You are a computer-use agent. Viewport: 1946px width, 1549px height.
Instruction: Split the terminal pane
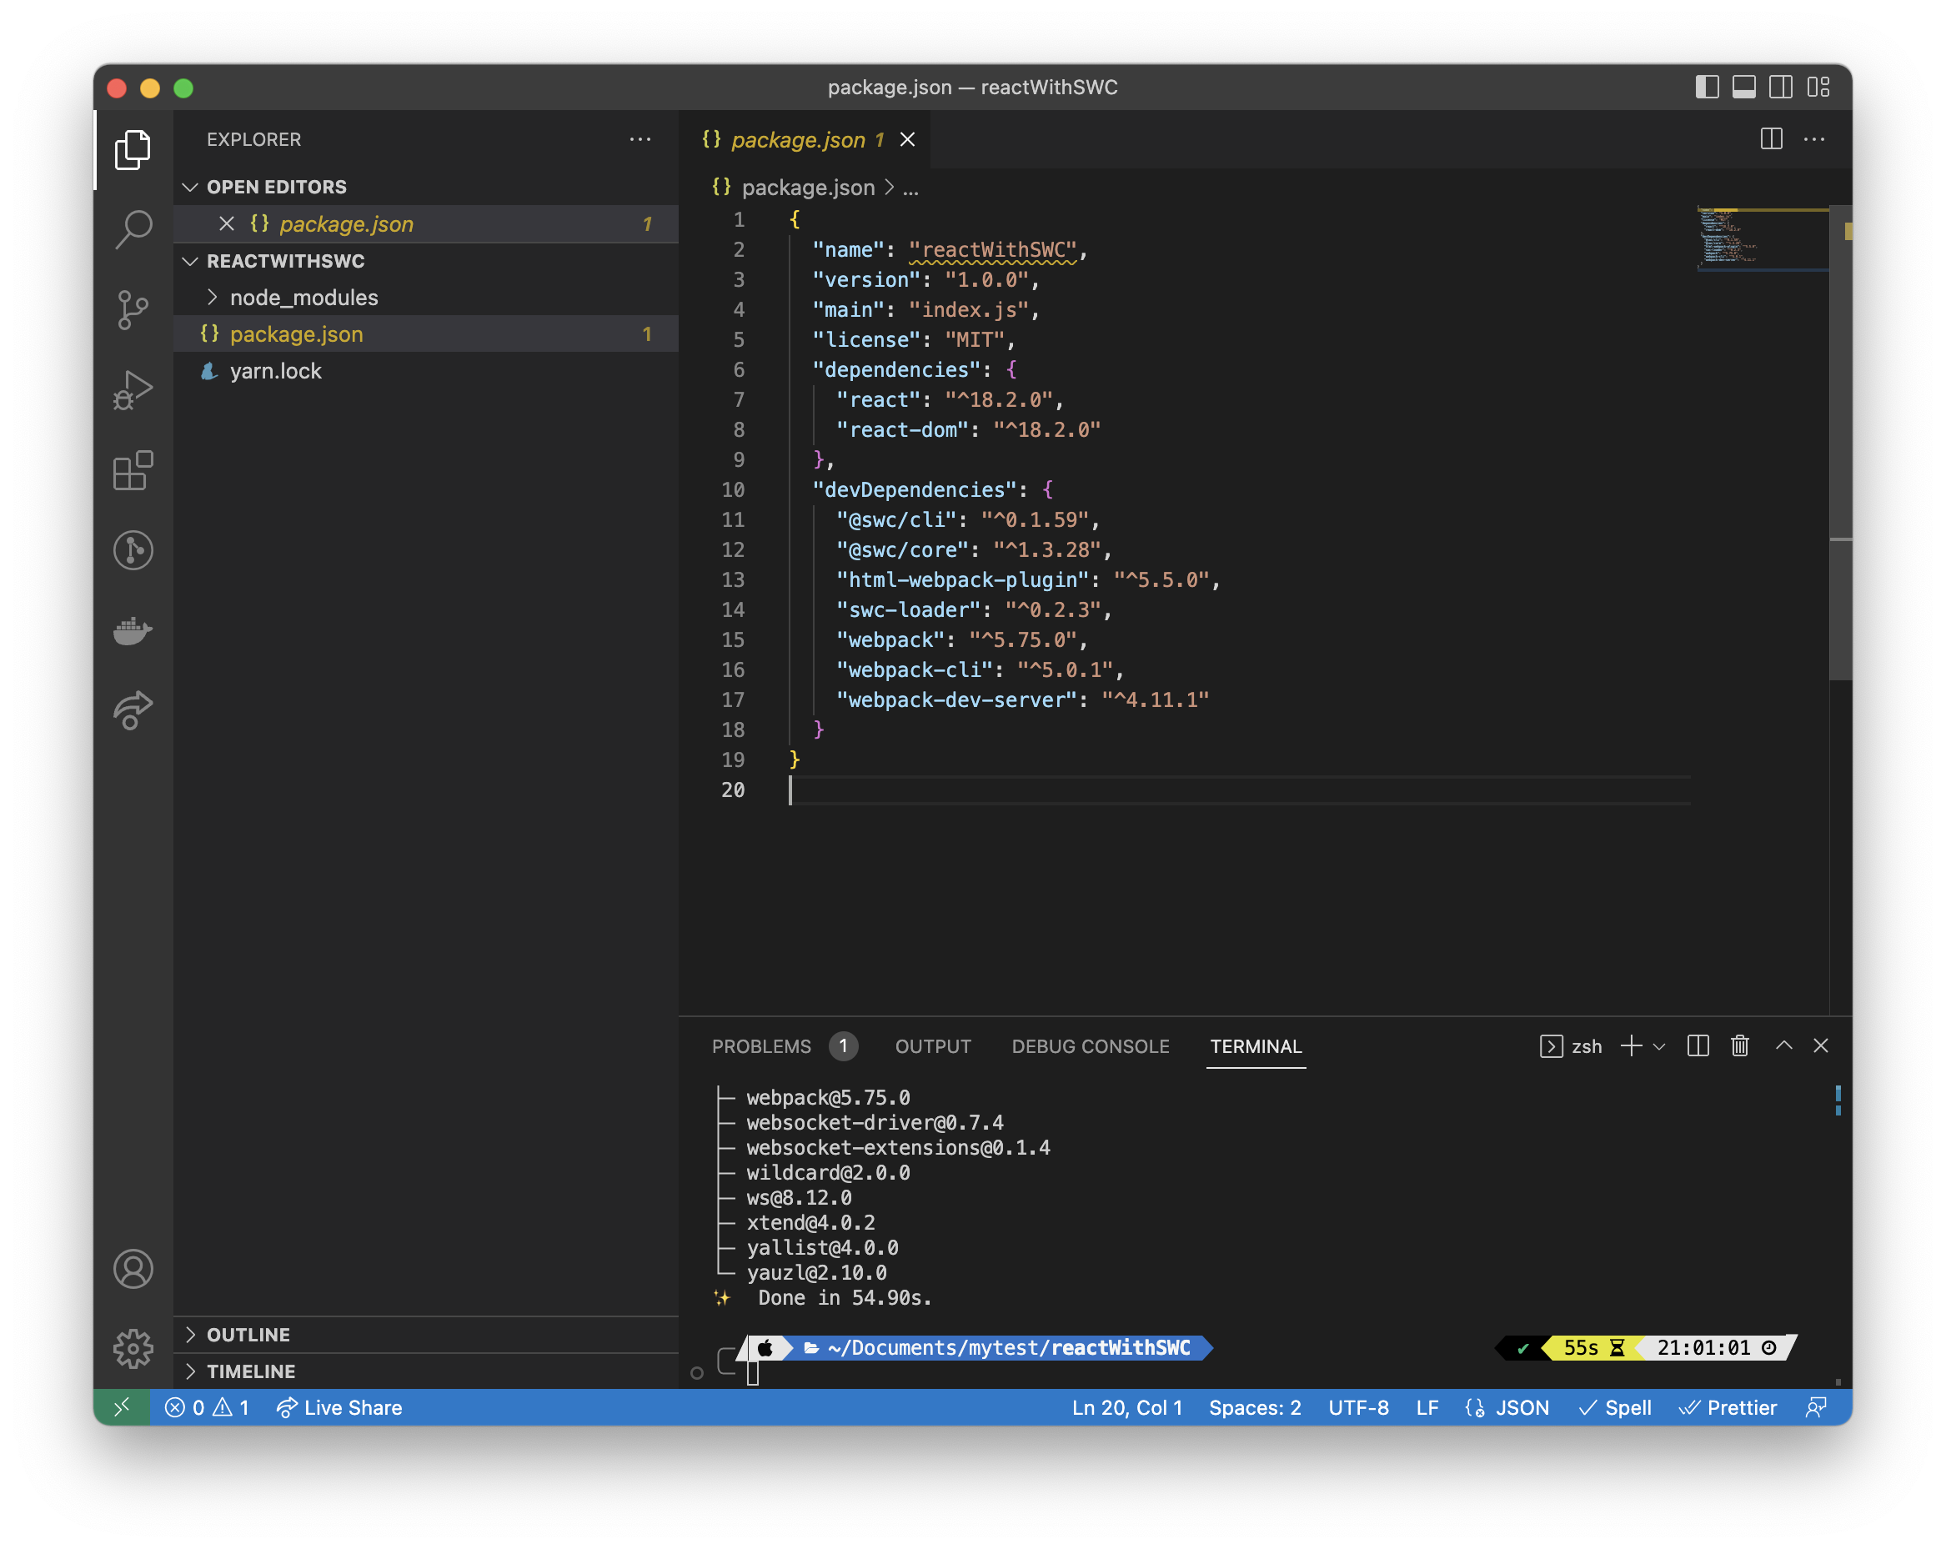click(1697, 1045)
